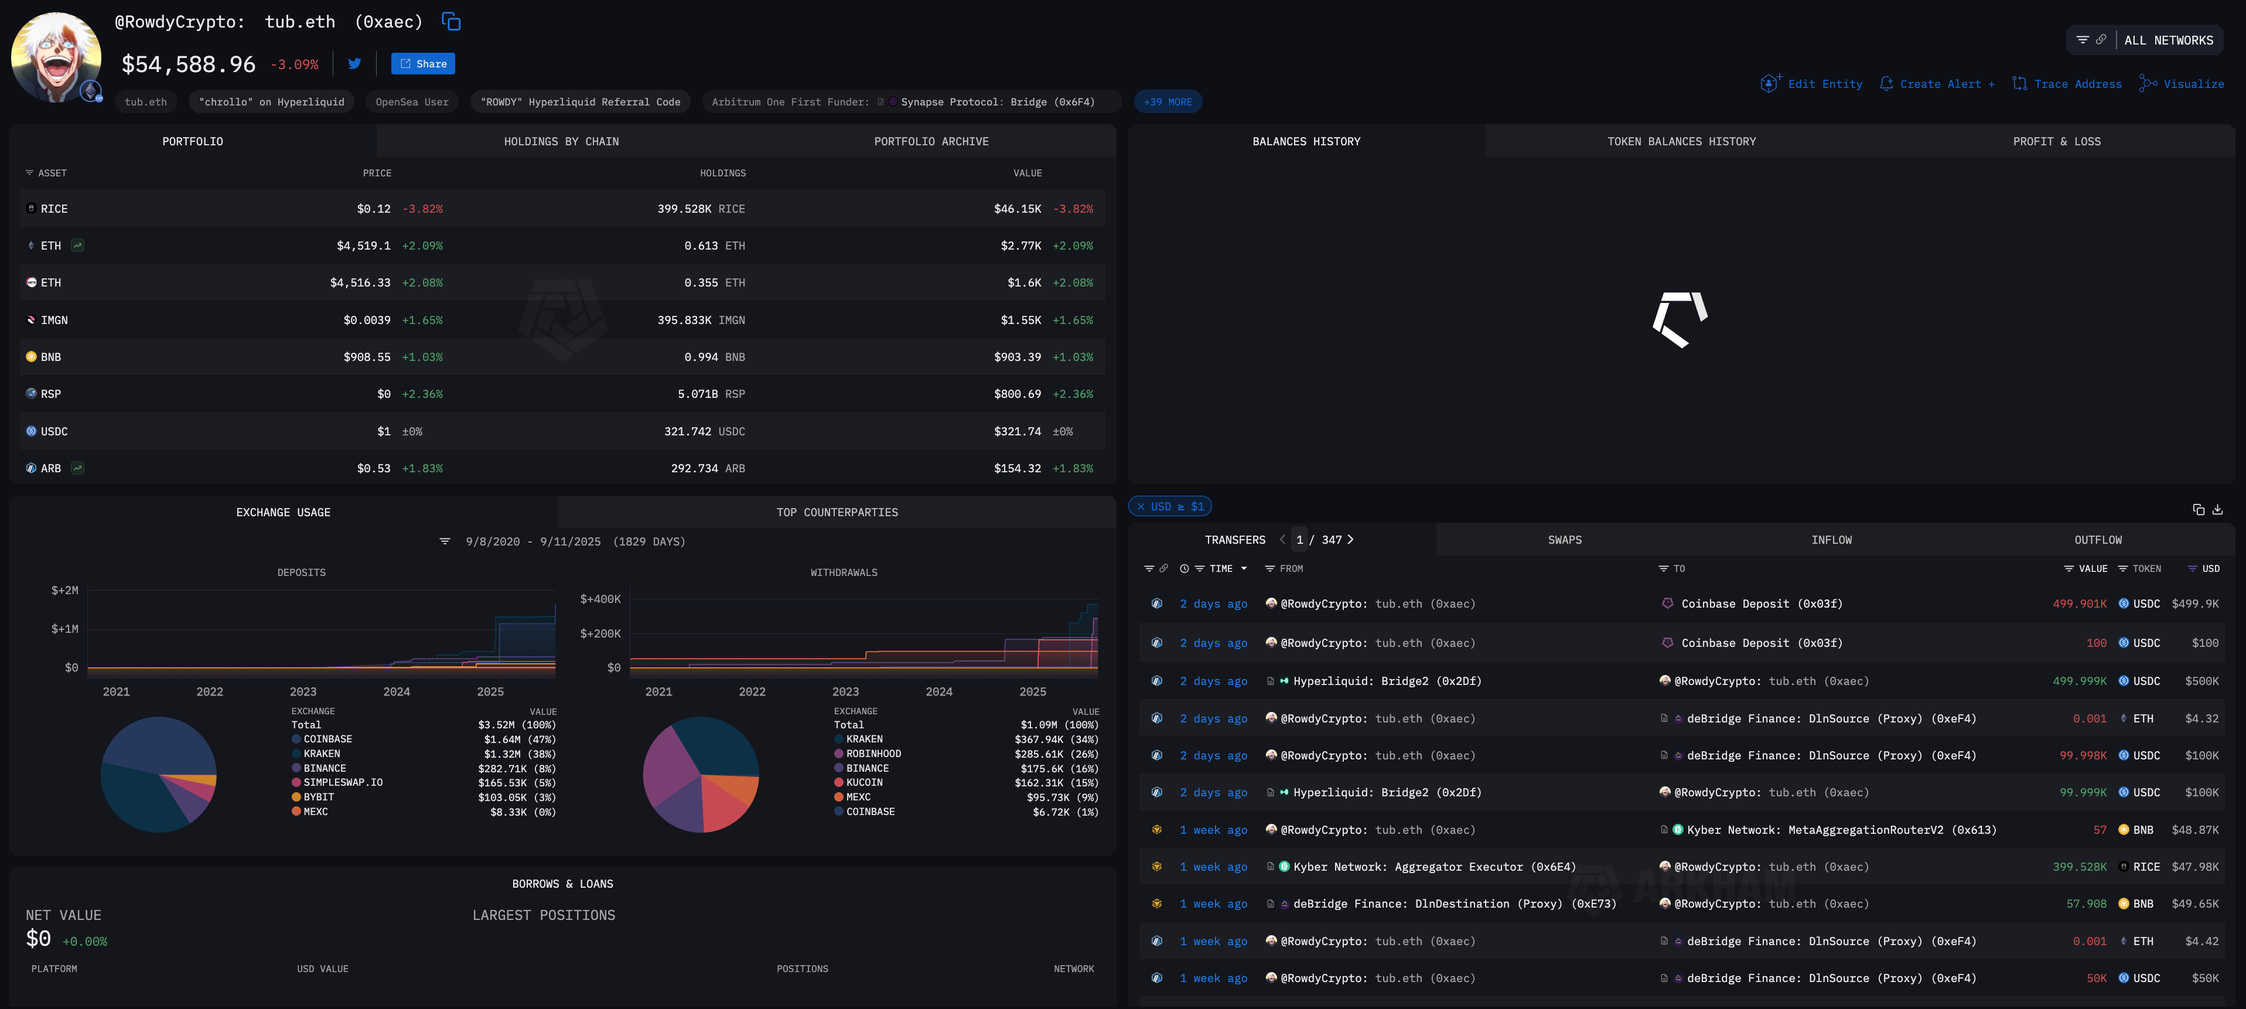Open the PROFIT & LOSS tab

(2057, 141)
